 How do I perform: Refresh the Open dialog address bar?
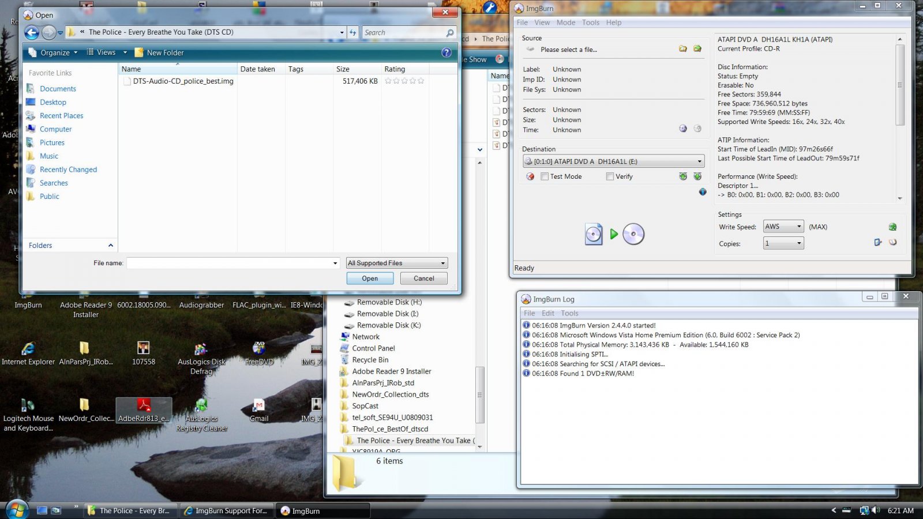(x=352, y=33)
